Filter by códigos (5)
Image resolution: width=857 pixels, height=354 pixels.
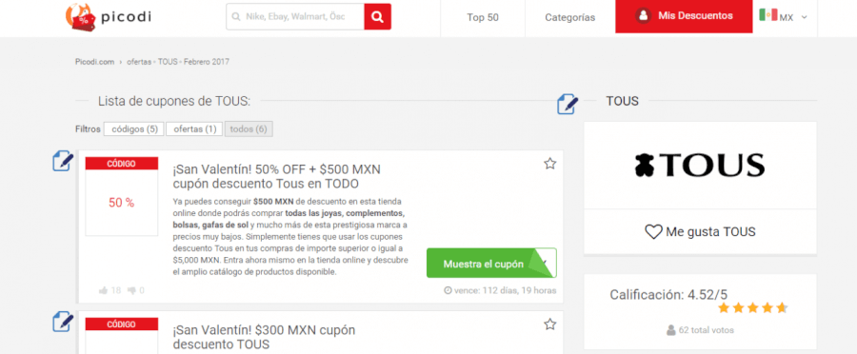[134, 128]
